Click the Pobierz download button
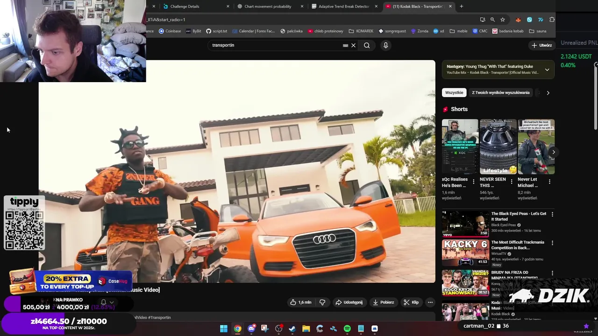This screenshot has width=598, height=336. tap(383, 302)
